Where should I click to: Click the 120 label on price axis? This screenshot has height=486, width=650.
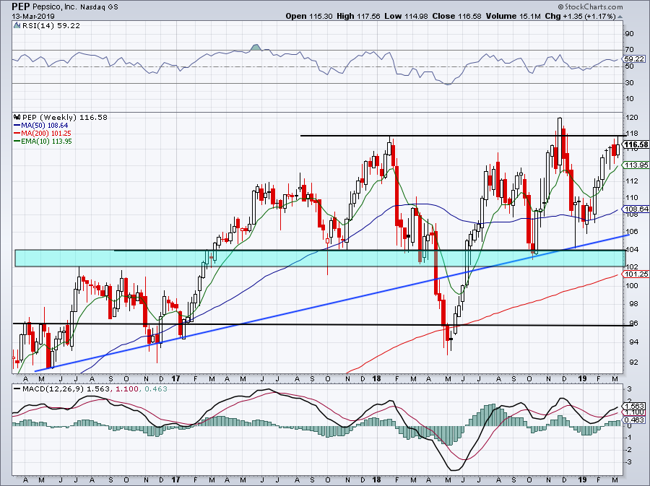632,117
